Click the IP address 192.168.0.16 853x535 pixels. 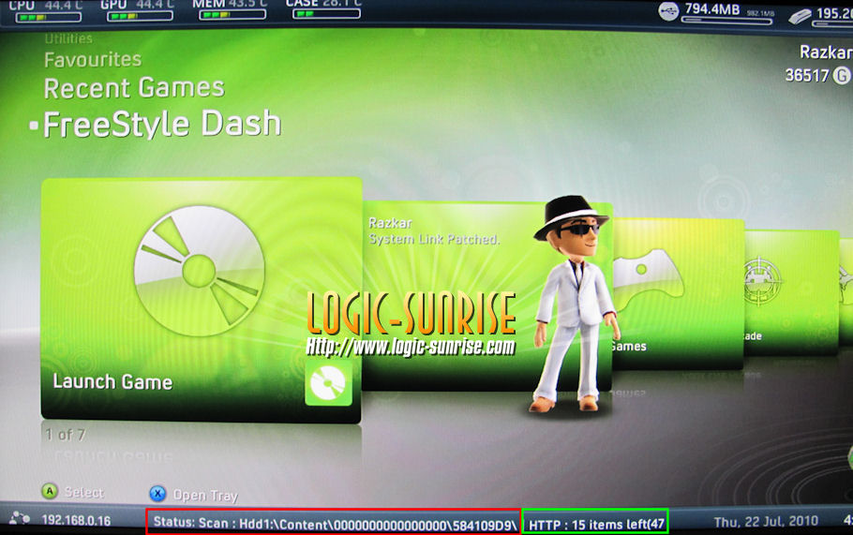coord(76,520)
